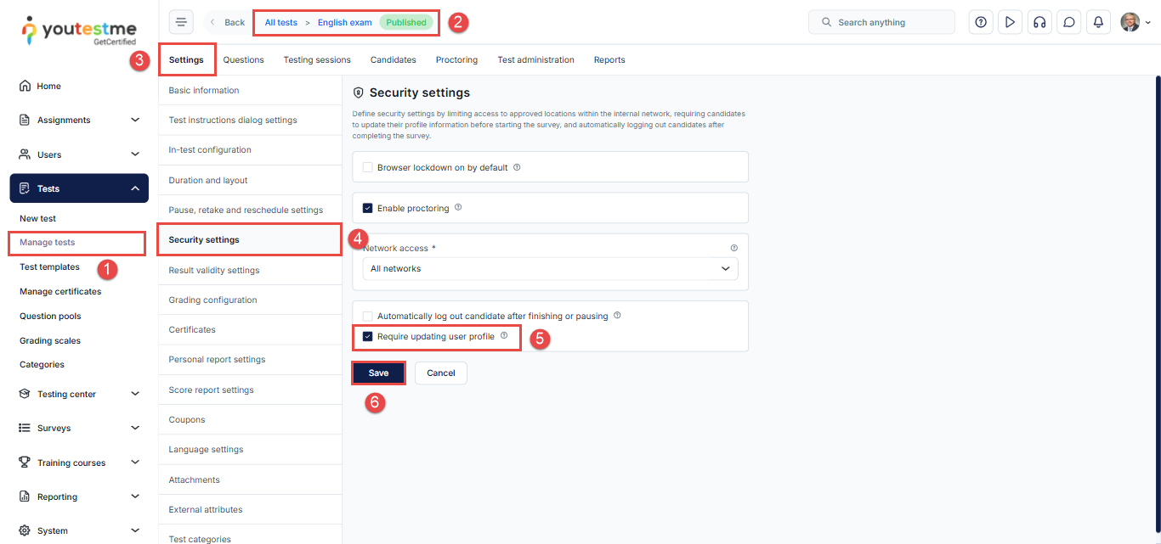This screenshot has width=1161, height=544.
Task: Check Automatically log out candidate checkbox
Action: pyautogui.click(x=368, y=316)
